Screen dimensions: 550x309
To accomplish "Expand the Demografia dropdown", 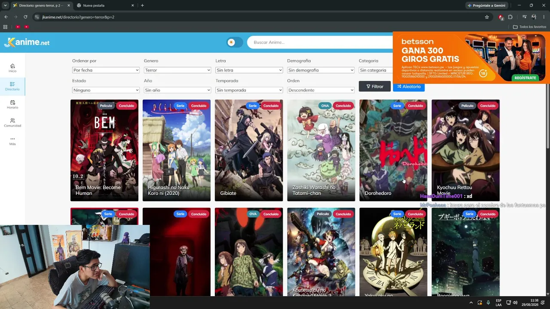I will (321, 70).
